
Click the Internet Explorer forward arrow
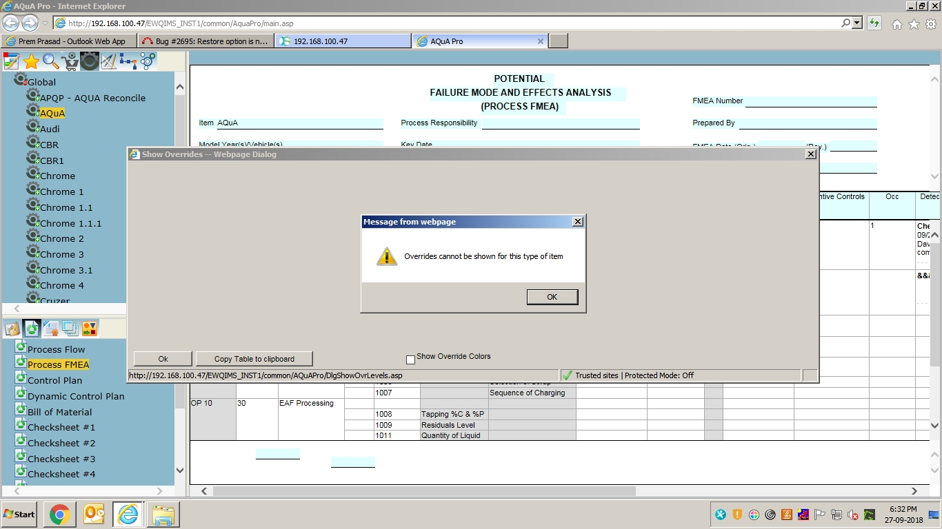click(30, 23)
